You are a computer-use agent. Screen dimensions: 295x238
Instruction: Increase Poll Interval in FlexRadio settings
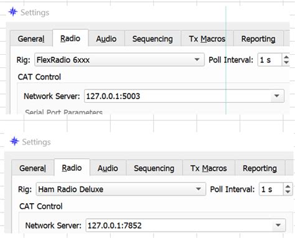(286, 57)
